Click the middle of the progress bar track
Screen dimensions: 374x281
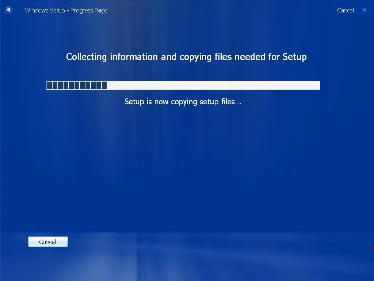coord(183,85)
